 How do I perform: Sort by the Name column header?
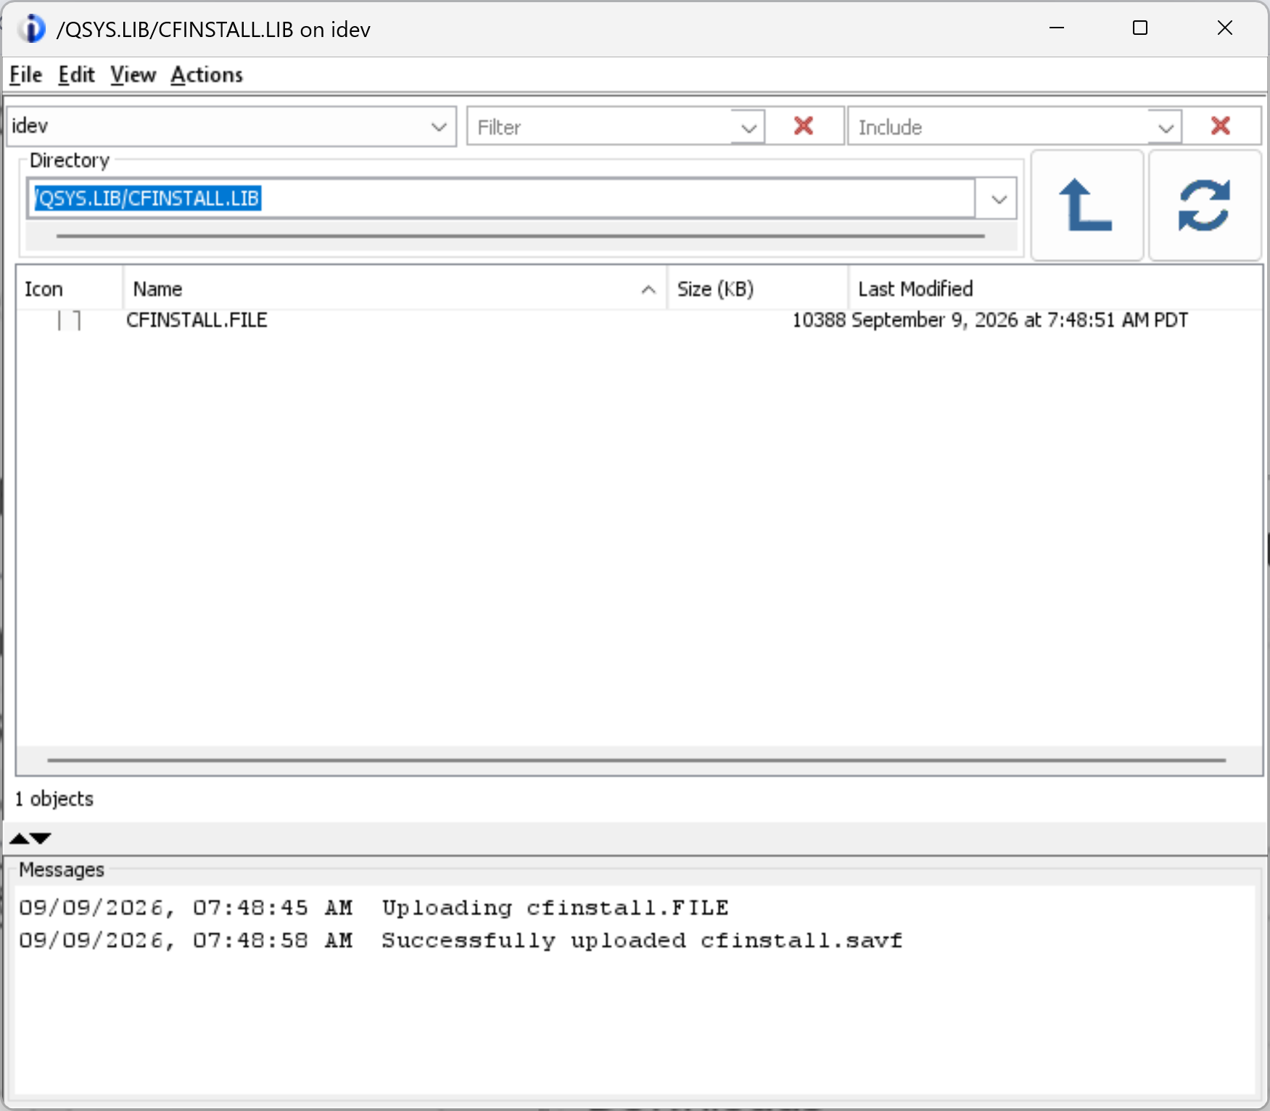pos(395,289)
